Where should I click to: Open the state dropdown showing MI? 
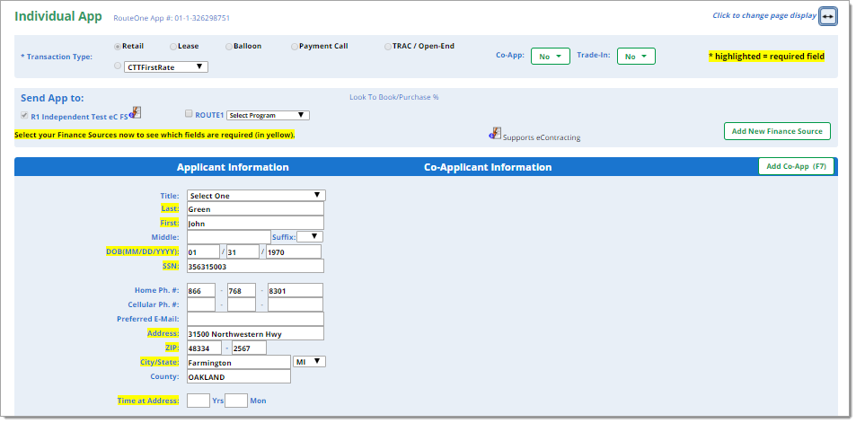click(309, 362)
